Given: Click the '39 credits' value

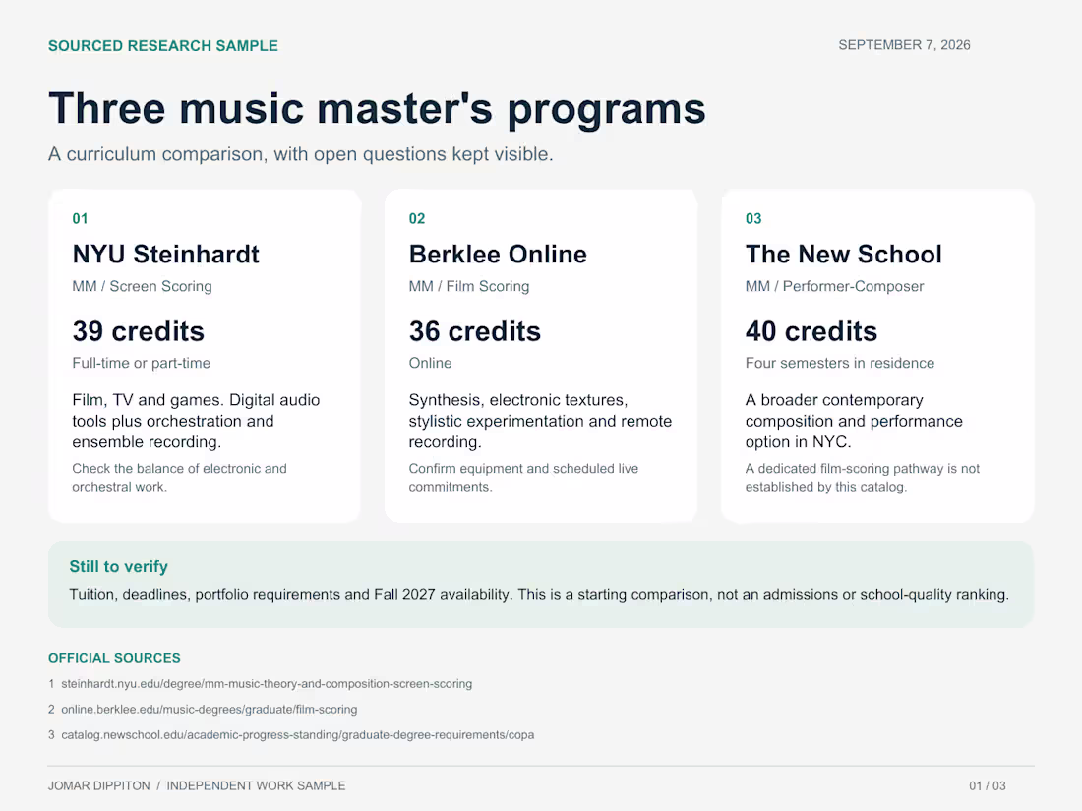Looking at the screenshot, I should pos(138,331).
